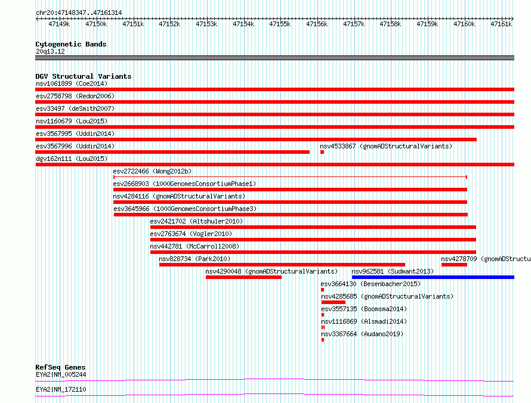Click the red bar under nsv828734
This screenshot has height=403, width=531.
click(282, 265)
